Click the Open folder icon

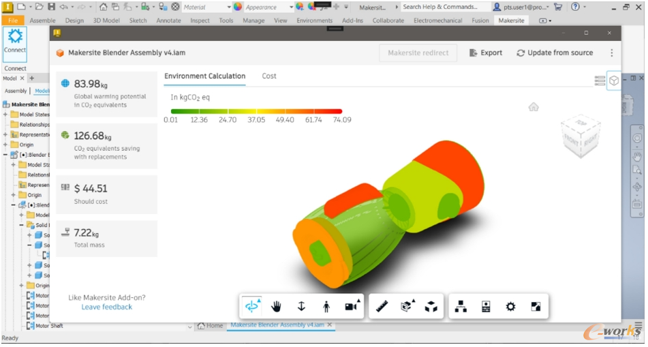pyautogui.click(x=39, y=7)
